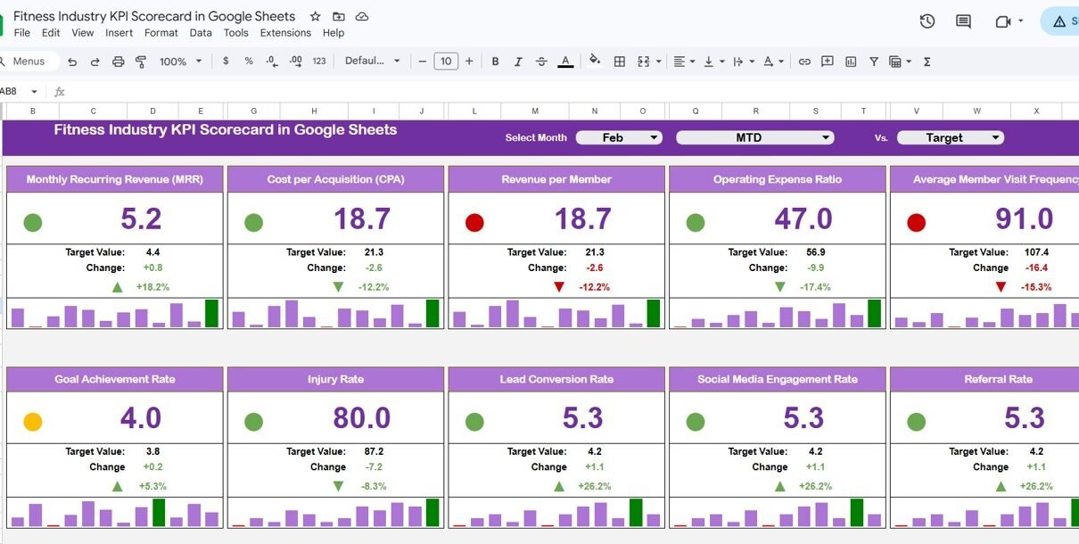
Task: Format as currency with dollar button
Action: tap(226, 62)
